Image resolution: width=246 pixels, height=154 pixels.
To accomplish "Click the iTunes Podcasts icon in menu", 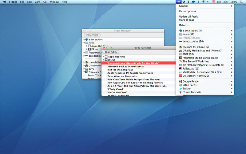I will [x=180, y=92].
